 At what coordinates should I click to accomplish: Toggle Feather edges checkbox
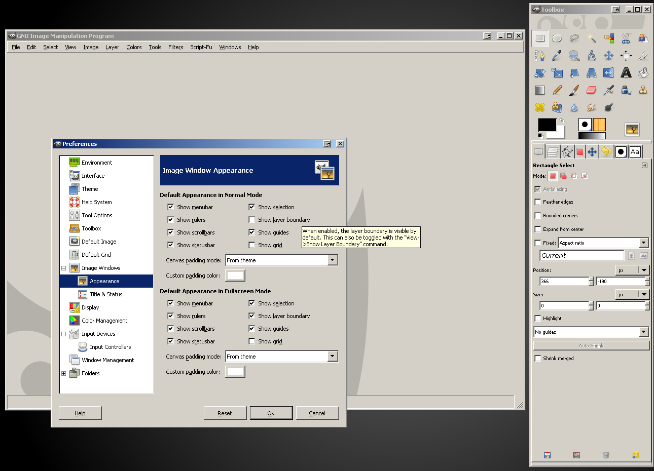pyautogui.click(x=538, y=202)
